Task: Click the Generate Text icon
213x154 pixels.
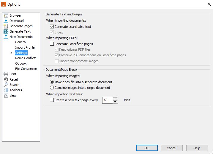Action: (x=6, y=31)
